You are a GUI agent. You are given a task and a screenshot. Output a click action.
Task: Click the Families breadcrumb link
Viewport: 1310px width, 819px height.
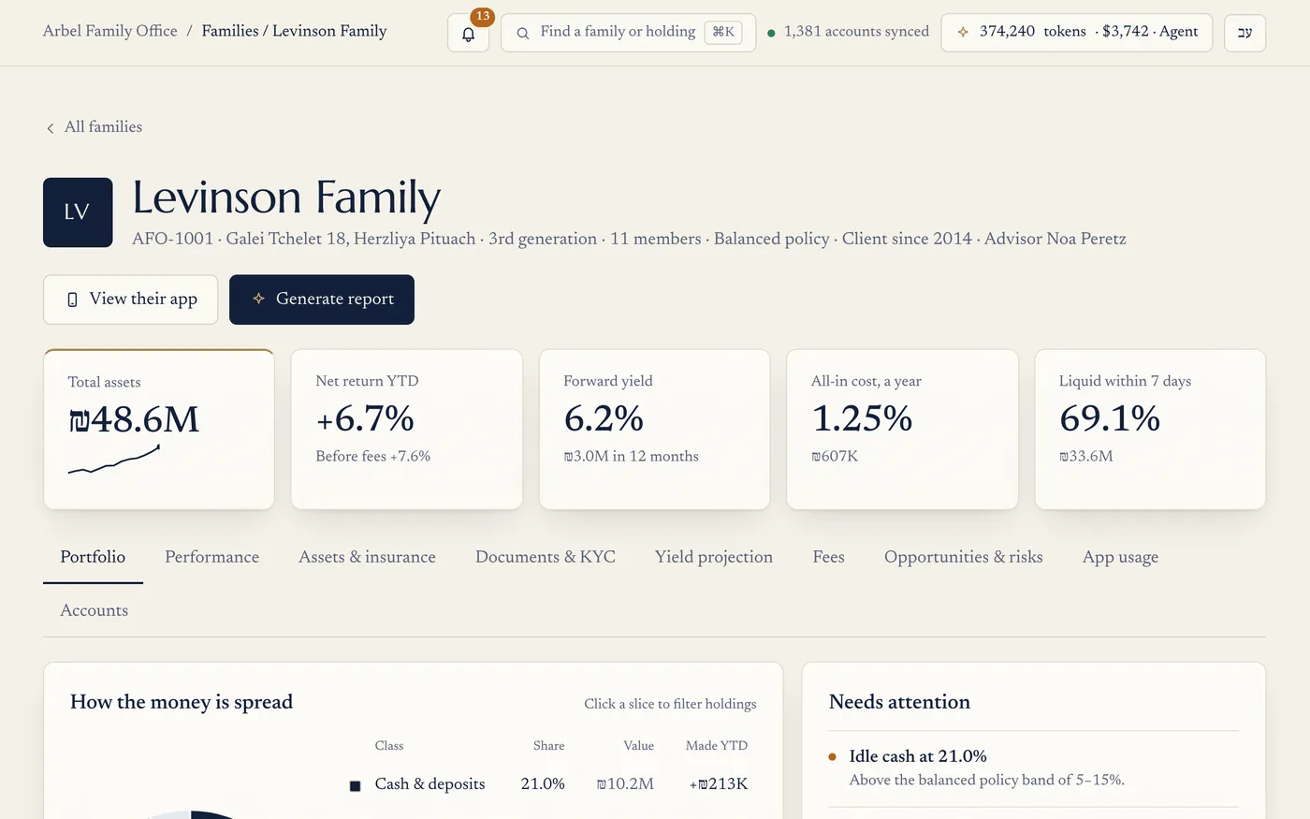[x=230, y=31]
